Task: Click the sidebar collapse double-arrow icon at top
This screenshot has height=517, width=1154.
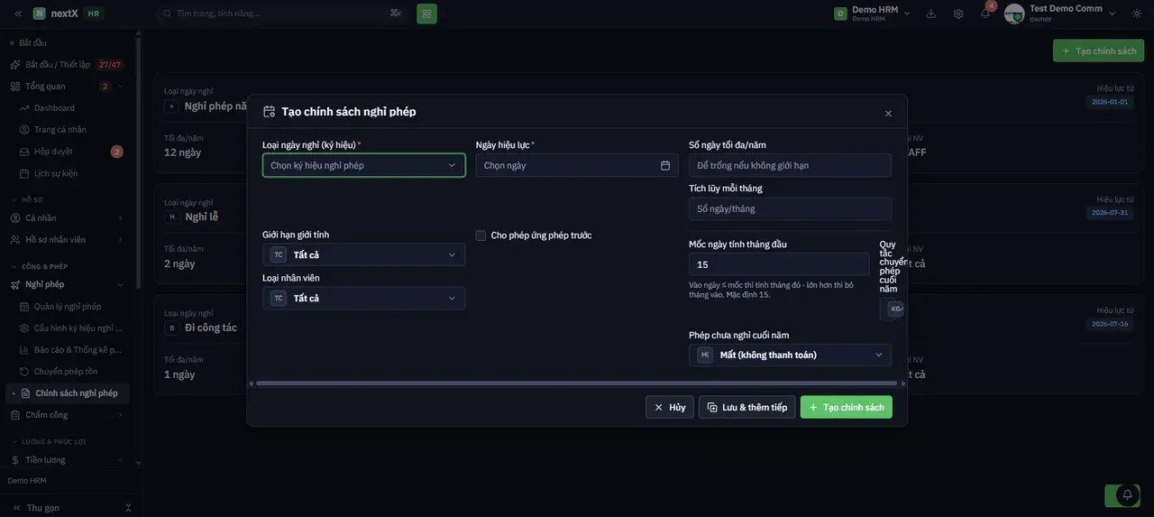Action: (x=18, y=14)
